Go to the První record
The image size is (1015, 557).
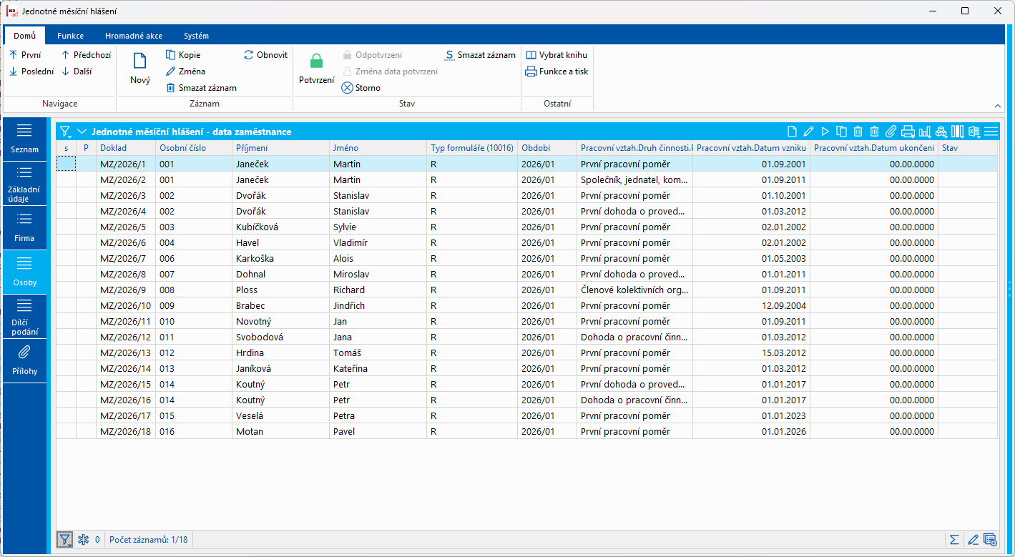pyautogui.click(x=25, y=55)
